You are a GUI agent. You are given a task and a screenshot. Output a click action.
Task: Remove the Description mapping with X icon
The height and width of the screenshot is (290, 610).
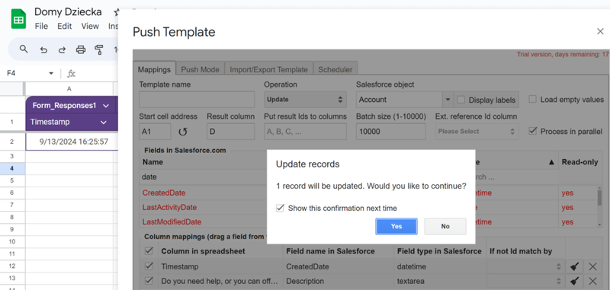pyautogui.click(x=592, y=281)
